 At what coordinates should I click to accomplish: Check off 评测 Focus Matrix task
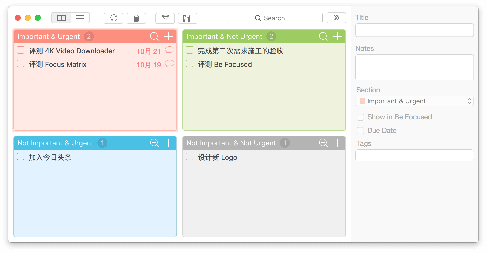(x=21, y=64)
